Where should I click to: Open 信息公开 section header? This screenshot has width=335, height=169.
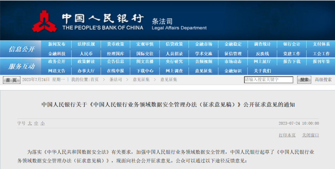tap(22, 49)
